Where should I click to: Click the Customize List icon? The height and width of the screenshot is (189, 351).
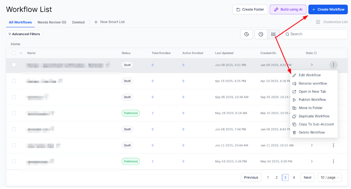pyautogui.click(x=318, y=22)
